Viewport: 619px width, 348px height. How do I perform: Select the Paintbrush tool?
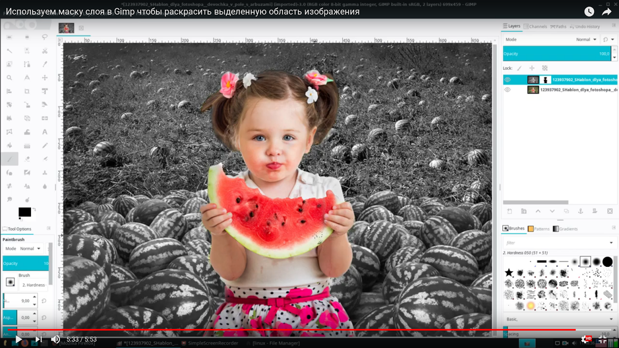pyautogui.click(x=9, y=159)
